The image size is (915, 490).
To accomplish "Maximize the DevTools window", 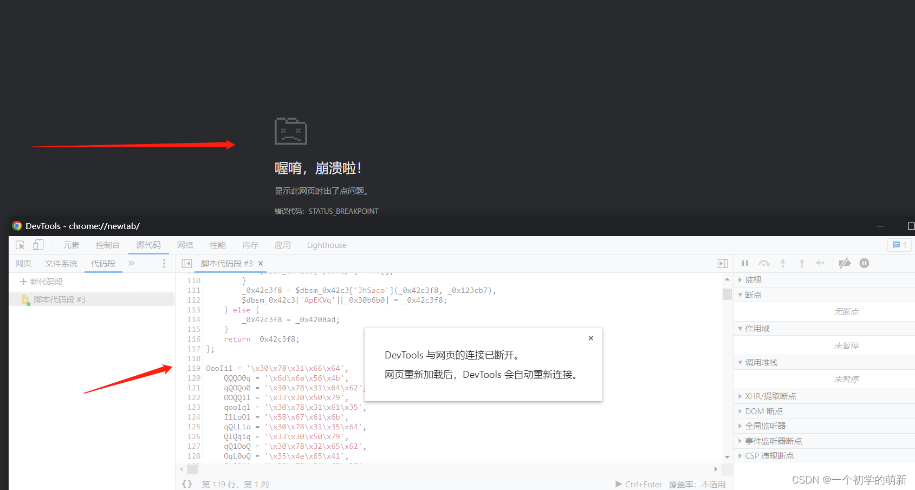I will (911, 226).
